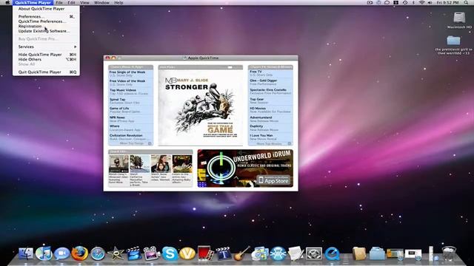
Task: Open Finder from the dock
Action: (x=26, y=253)
